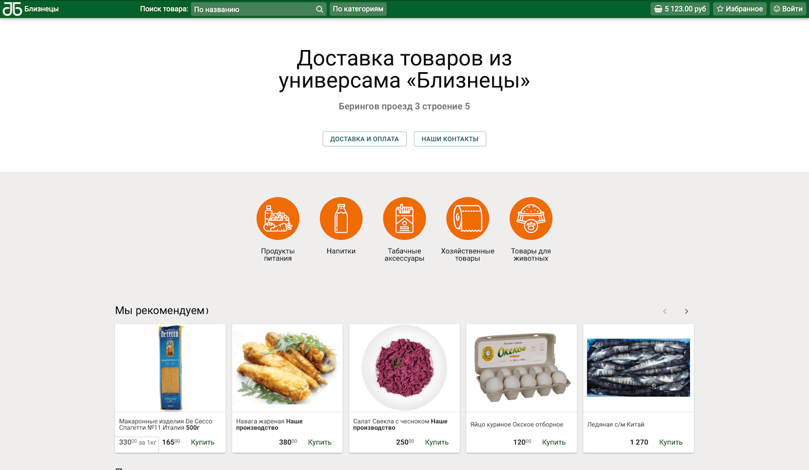Open the Продукты питания category icon
Image resolution: width=809 pixels, height=470 pixels.
tap(278, 218)
